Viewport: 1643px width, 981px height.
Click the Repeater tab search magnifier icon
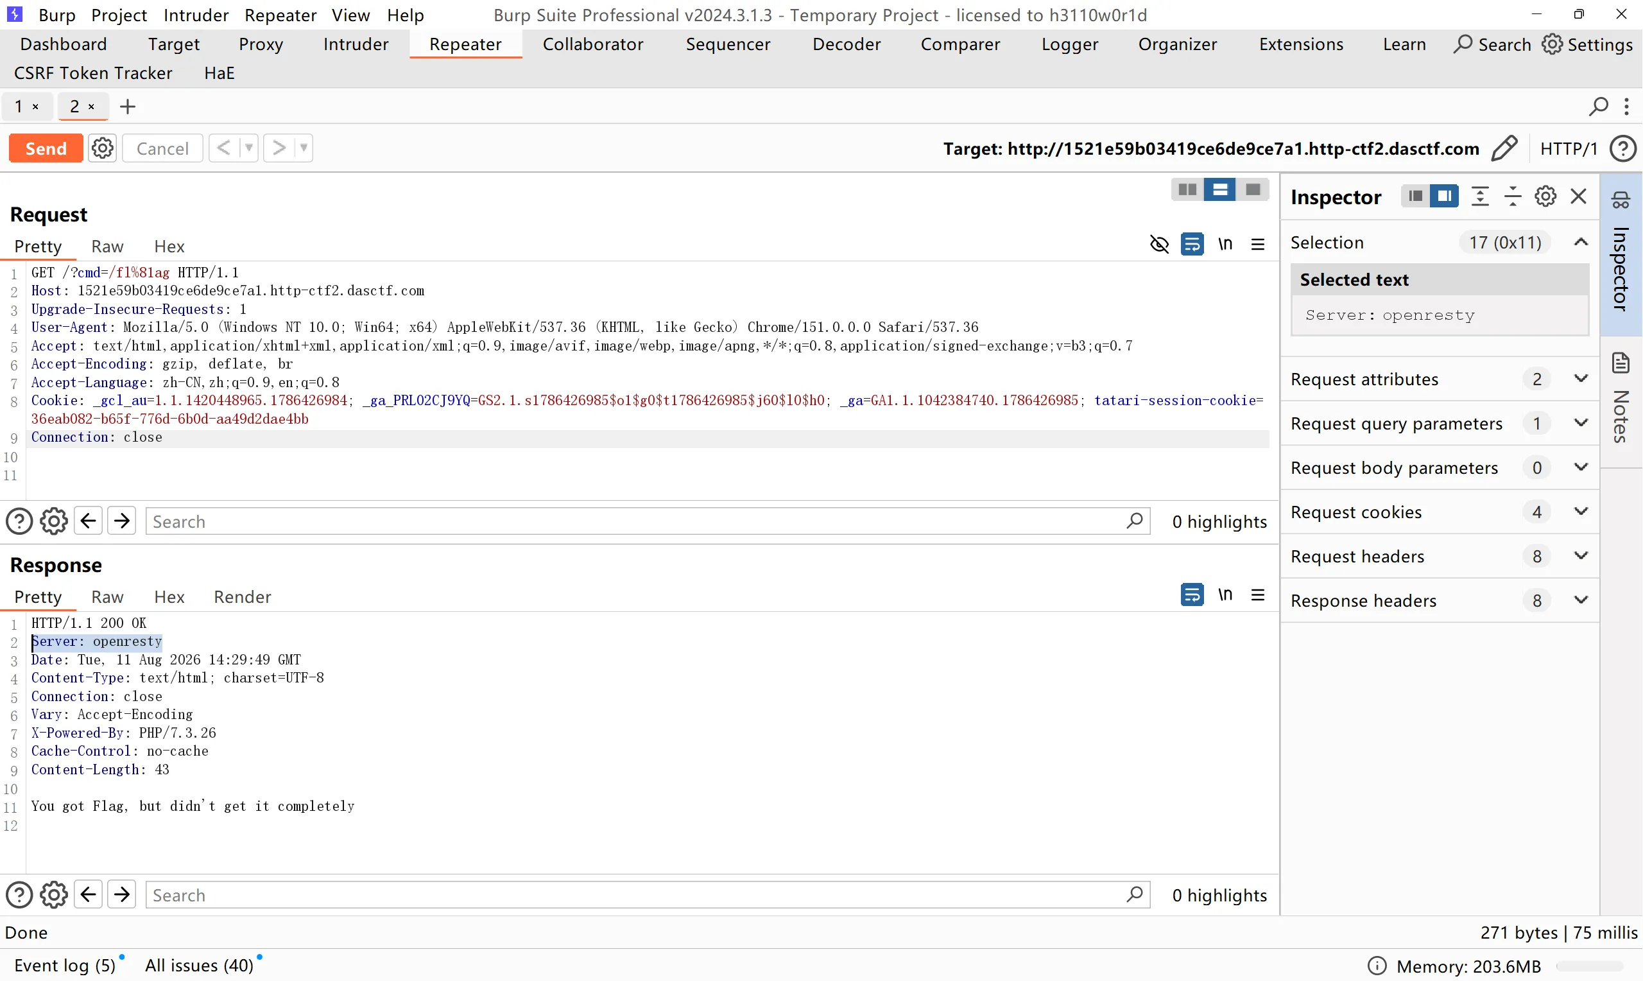(x=1599, y=106)
